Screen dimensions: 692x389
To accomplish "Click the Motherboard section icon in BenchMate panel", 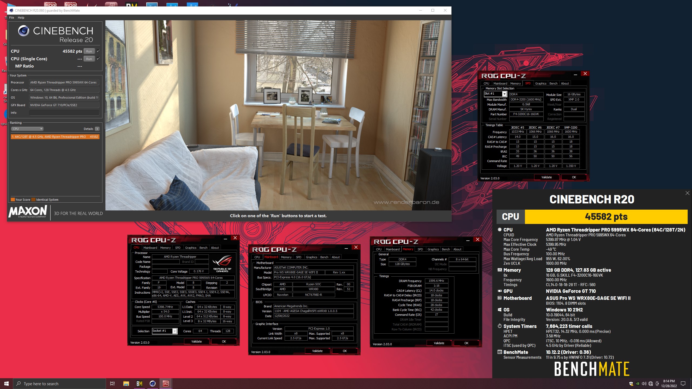I will tap(500, 298).
